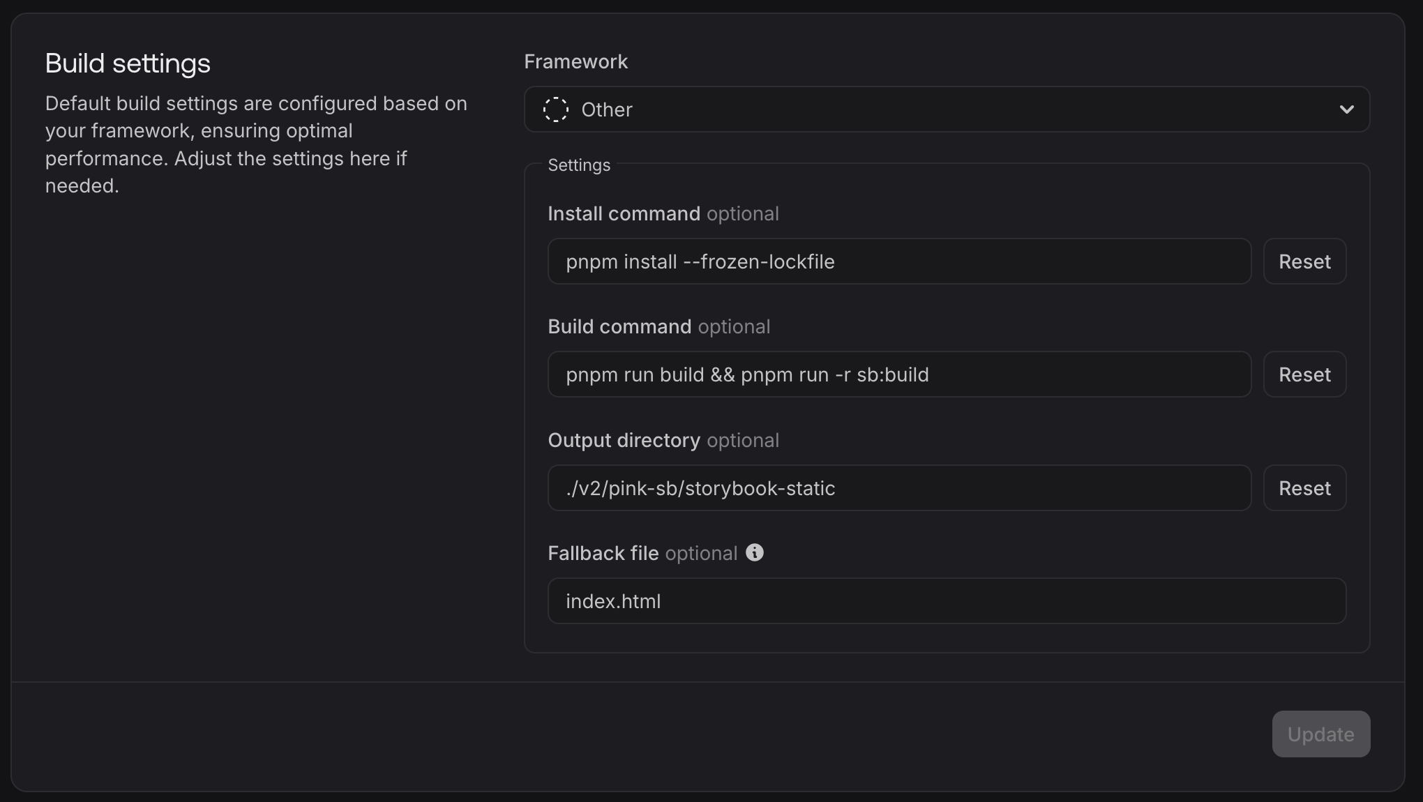Click the Settings section label
1423x802 pixels.
coord(579,165)
